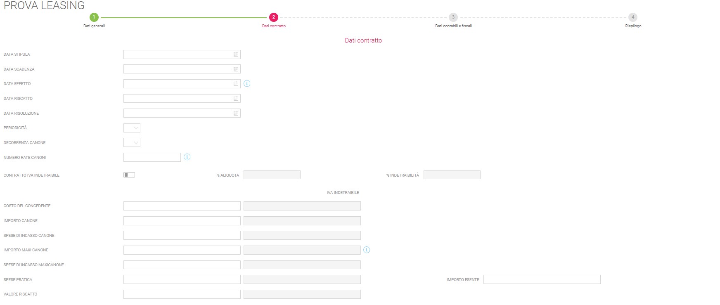Select the Spese di Incasso Maxicanone input

tap(182, 265)
